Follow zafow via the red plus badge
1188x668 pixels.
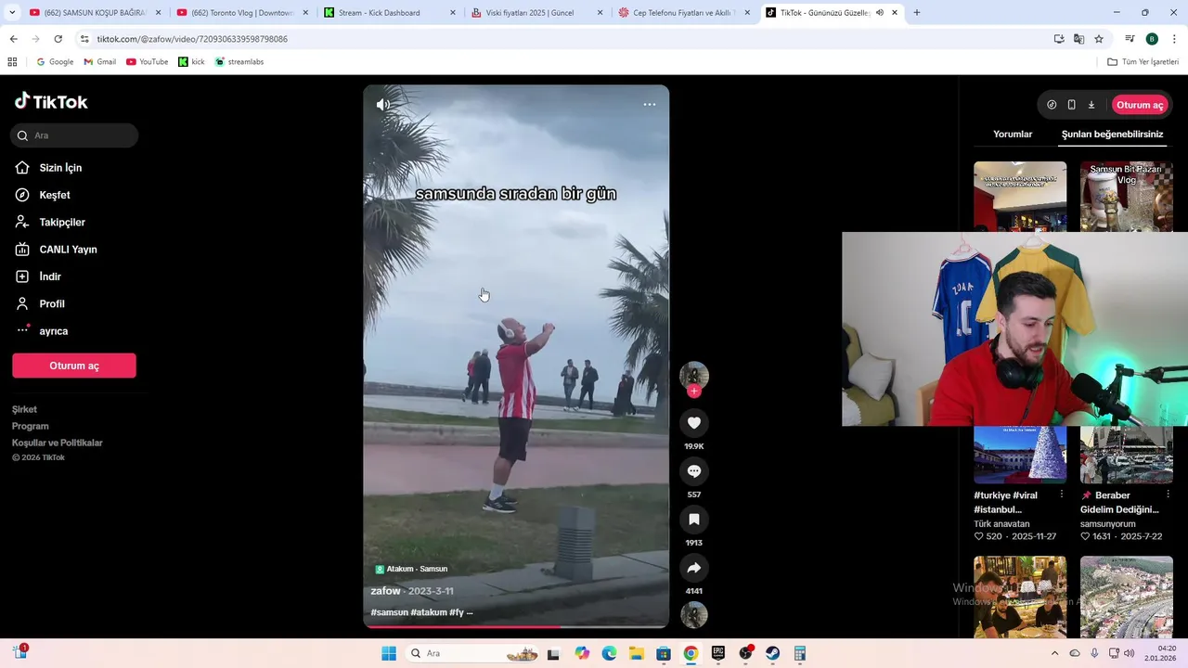[x=694, y=392]
